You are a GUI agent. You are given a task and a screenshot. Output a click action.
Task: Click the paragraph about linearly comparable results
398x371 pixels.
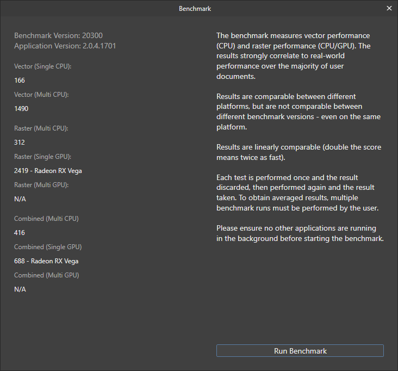tap(298, 152)
